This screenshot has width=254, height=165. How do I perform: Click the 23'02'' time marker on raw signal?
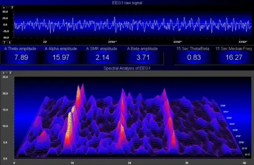[x=178, y=42]
